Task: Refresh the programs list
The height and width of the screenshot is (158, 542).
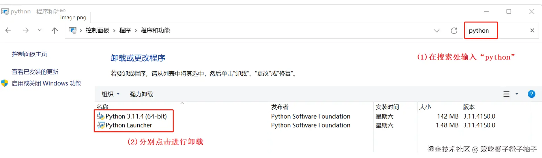Action: click(454, 30)
